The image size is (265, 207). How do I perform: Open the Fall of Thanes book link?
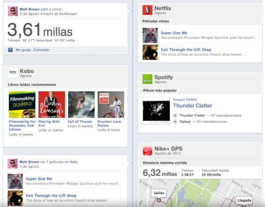pos(80,121)
